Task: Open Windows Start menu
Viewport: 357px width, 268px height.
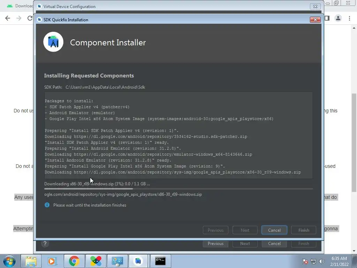Action: pyautogui.click(x=9, y=261)
